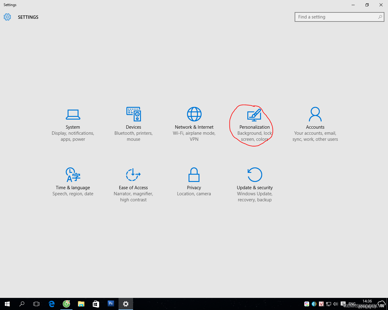This screenshot has height=310, width=388.
Task: Switch to the Coc Coc browser taskbar icon
Action: tap(66, 304)
